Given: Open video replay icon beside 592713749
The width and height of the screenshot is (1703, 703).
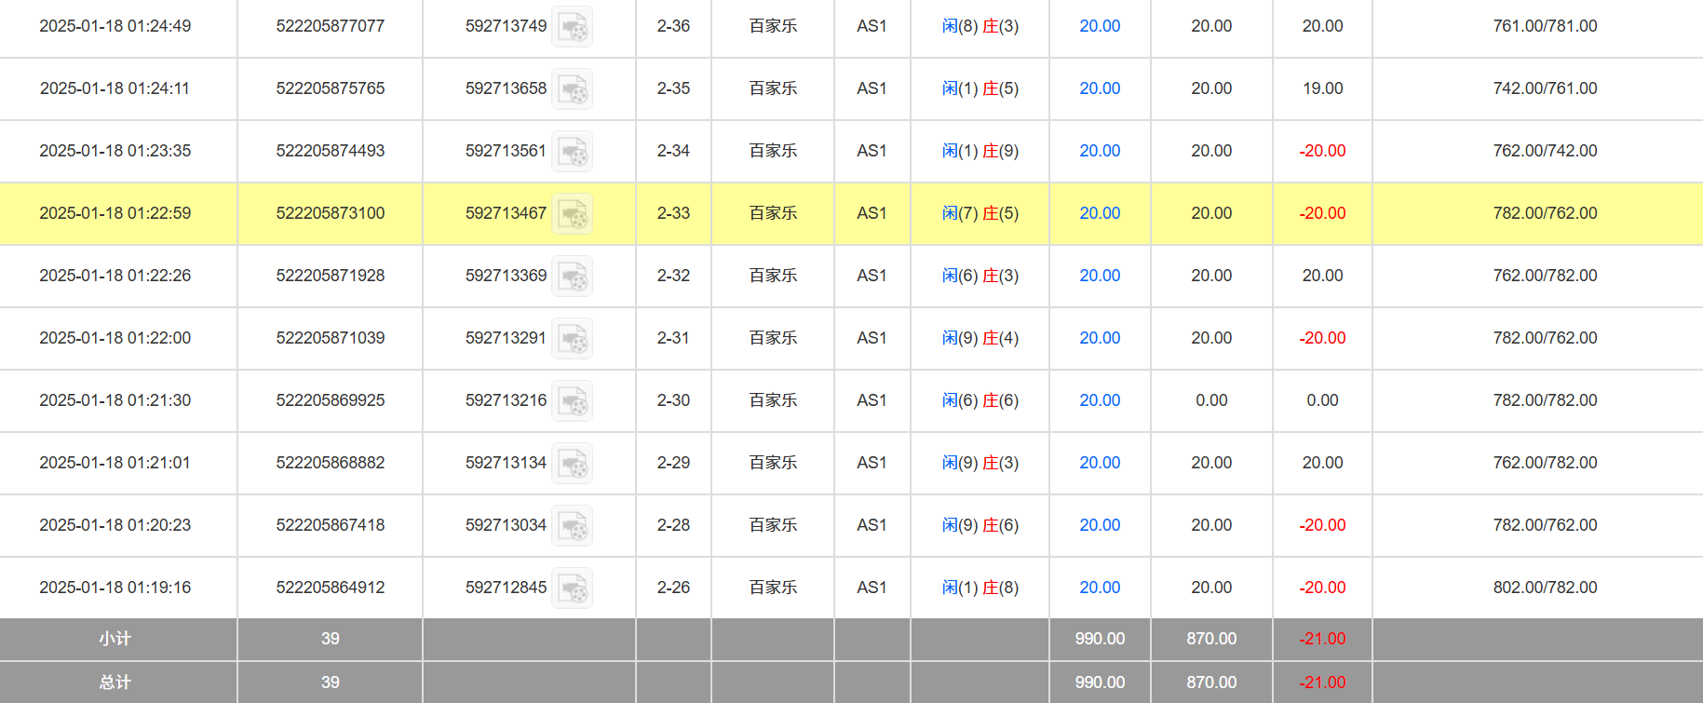Looking at the screenshot, I should 572,27.
